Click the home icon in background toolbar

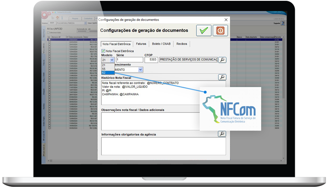57,18
